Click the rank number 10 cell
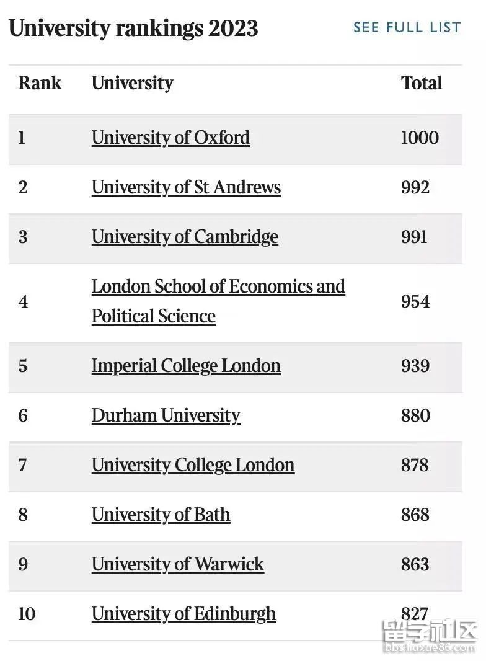 (27, 614)
